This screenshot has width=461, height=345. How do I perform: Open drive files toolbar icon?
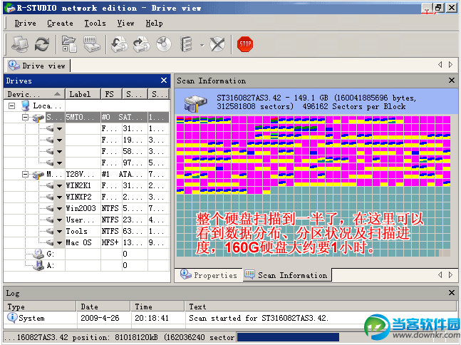69,44
